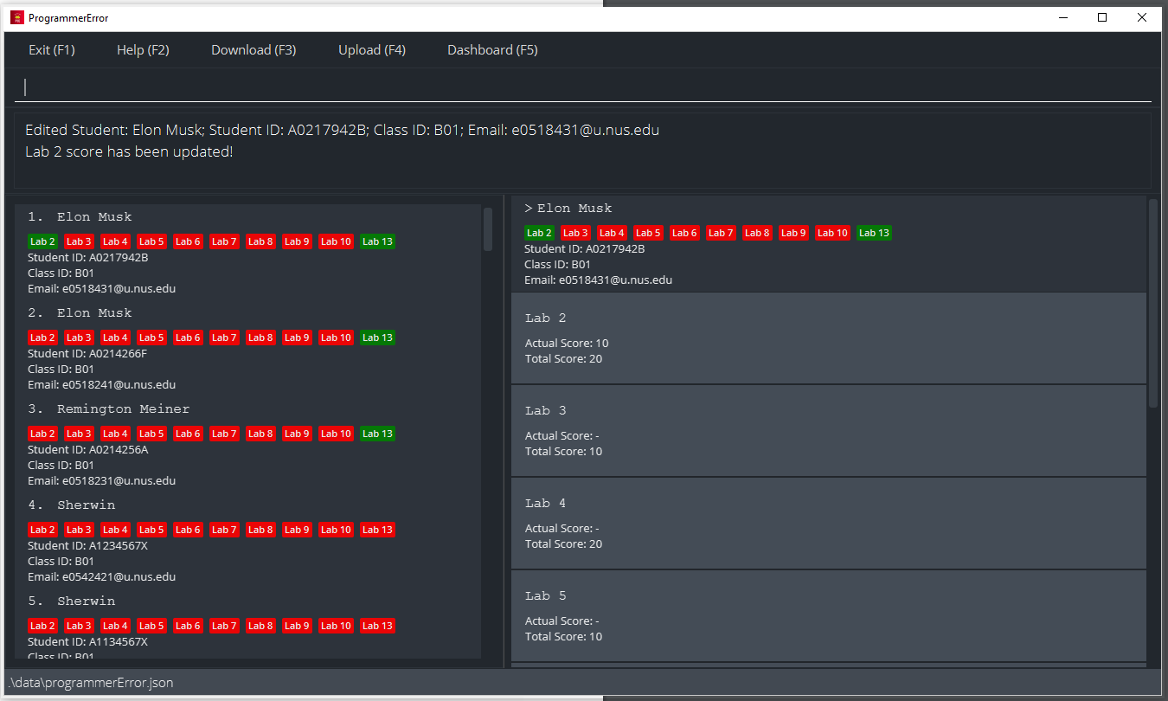The image size is (1168, 701).
Task: Click Email: e0518241@u.nus.edu
Action: [101, 384]
